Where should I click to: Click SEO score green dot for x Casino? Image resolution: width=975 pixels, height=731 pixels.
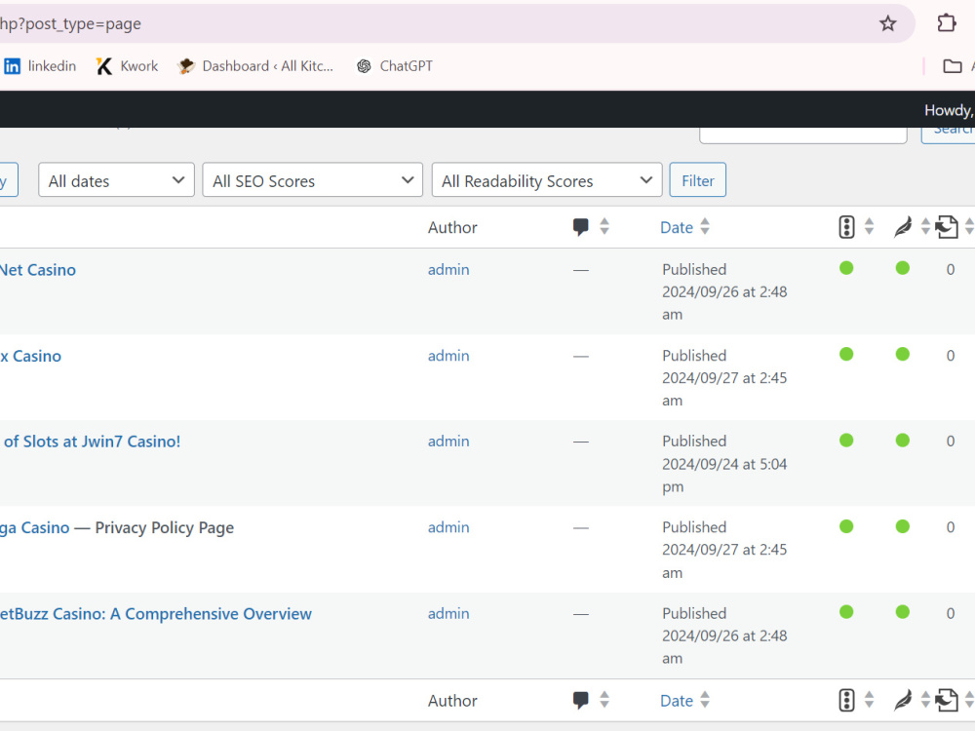click(846, 355)
